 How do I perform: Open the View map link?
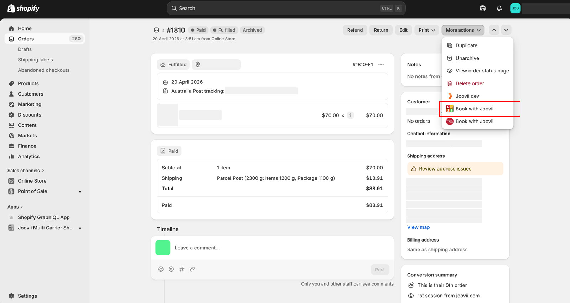point(418,227)
